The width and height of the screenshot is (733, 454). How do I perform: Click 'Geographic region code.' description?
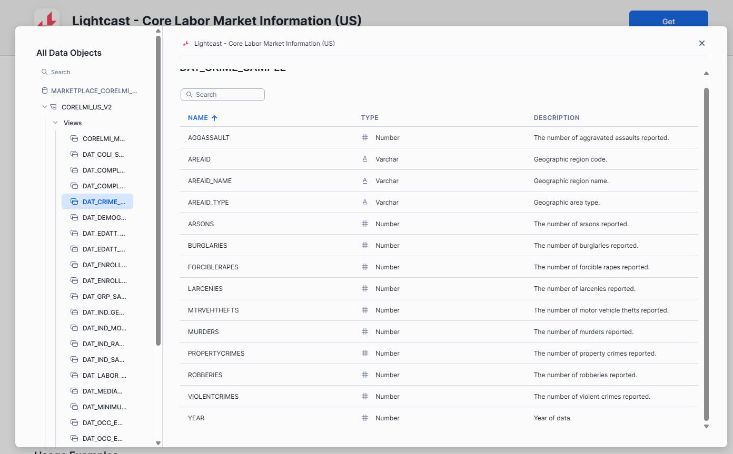(570, 159)
